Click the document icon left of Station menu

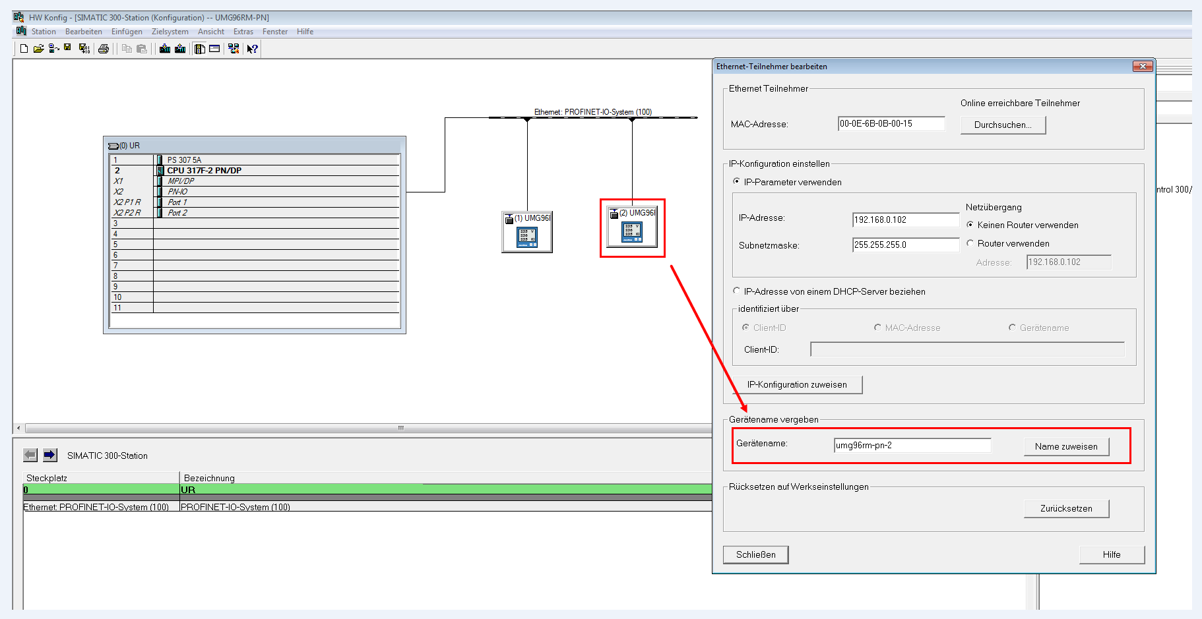click(21, 31)
